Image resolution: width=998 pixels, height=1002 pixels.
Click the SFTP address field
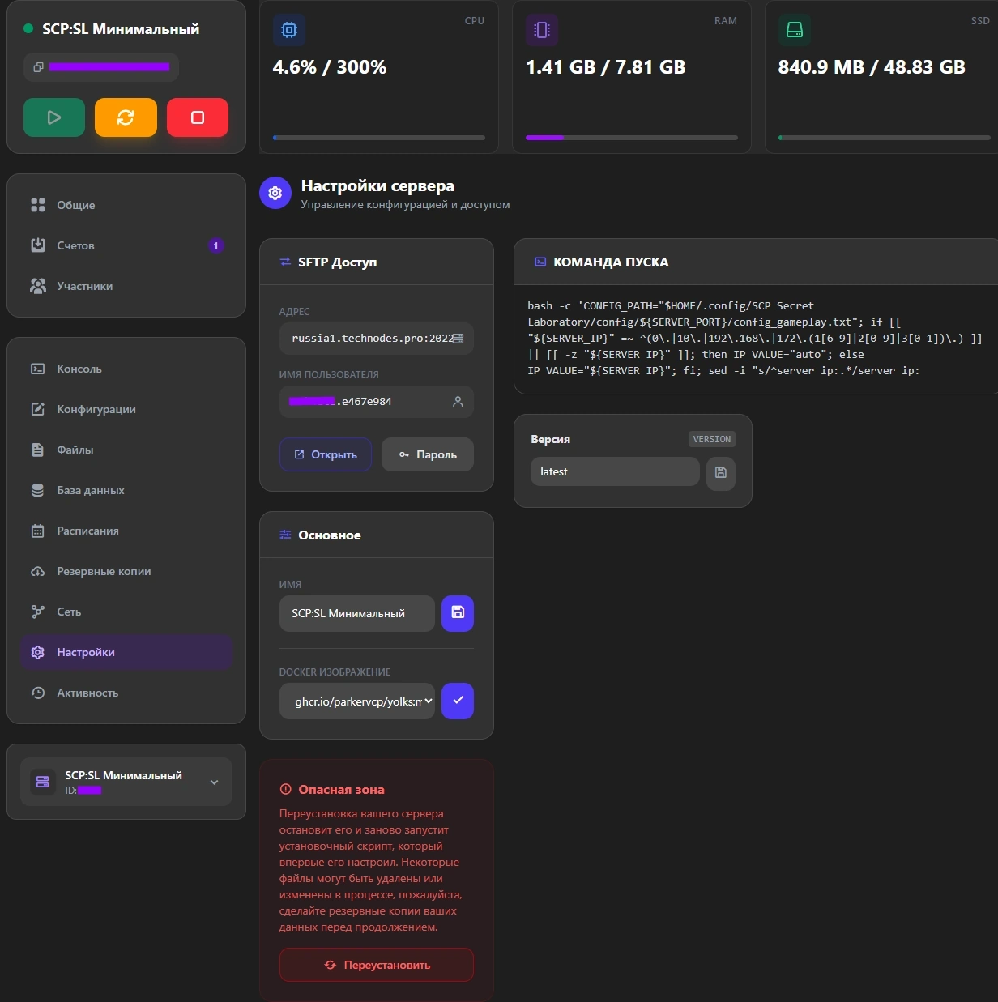click(377, 339)
